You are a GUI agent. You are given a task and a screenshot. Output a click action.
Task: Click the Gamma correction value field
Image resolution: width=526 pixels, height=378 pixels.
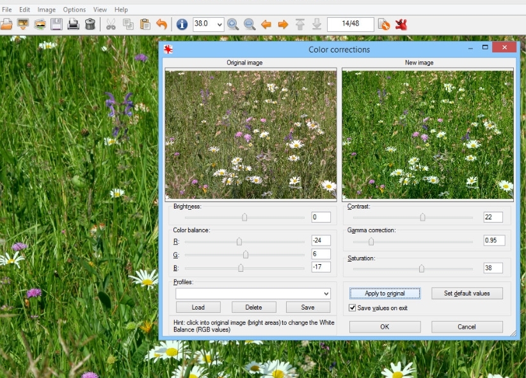coord(494,240)
